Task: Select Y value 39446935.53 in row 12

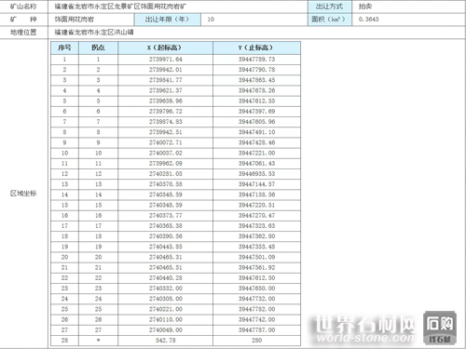Action: coord(256,174)
